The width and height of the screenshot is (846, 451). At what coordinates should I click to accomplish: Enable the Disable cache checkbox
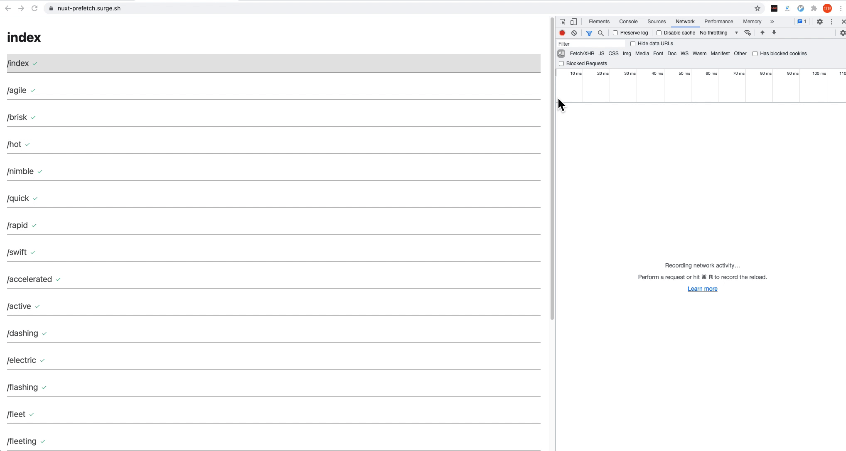click(x=659, y=32)
